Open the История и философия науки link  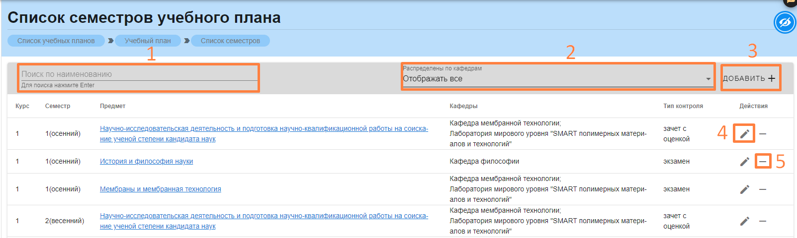[146, 161]
